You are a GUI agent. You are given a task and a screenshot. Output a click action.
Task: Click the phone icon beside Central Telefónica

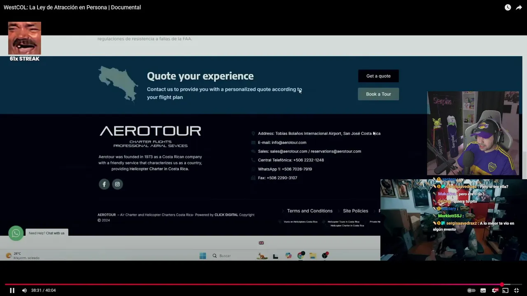coord(253,160)
